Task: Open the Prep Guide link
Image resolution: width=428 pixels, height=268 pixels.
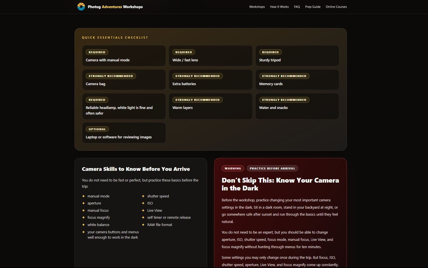Action: tap(313, 7)
